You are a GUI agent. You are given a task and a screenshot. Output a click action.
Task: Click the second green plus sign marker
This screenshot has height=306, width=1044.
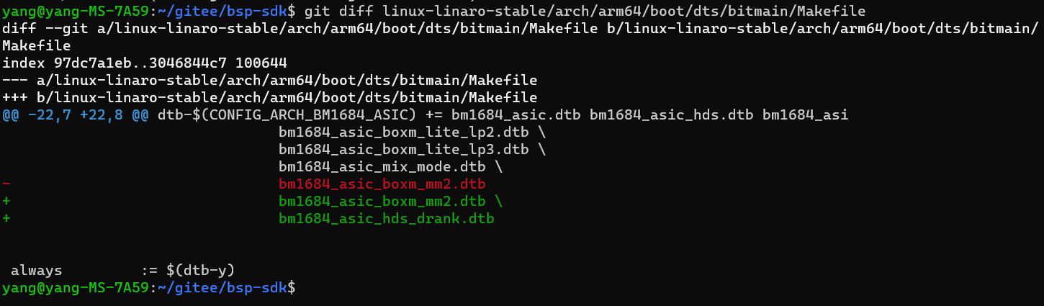coord(6,218)
